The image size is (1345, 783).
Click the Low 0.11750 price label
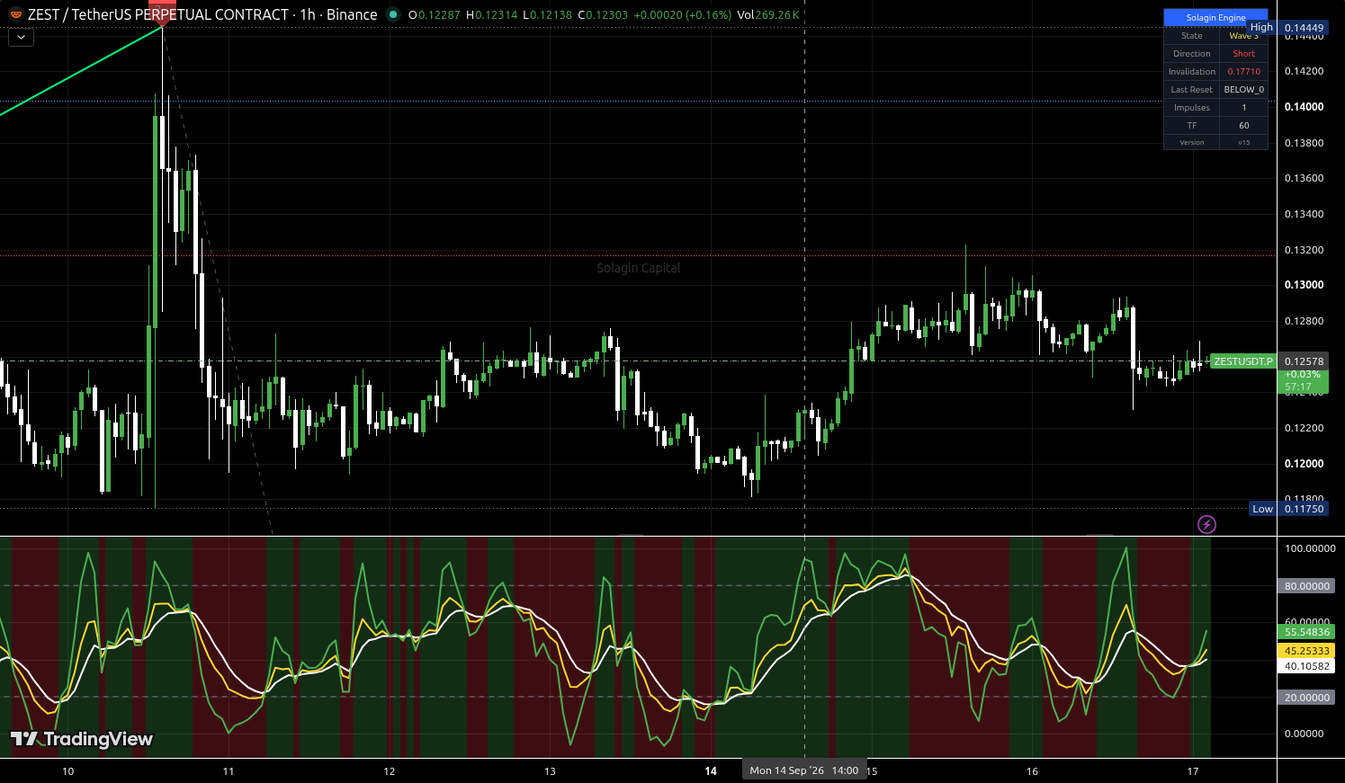(1289, 509)
